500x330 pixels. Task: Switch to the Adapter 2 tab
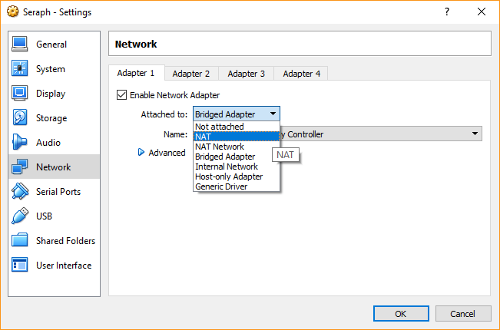191,74
